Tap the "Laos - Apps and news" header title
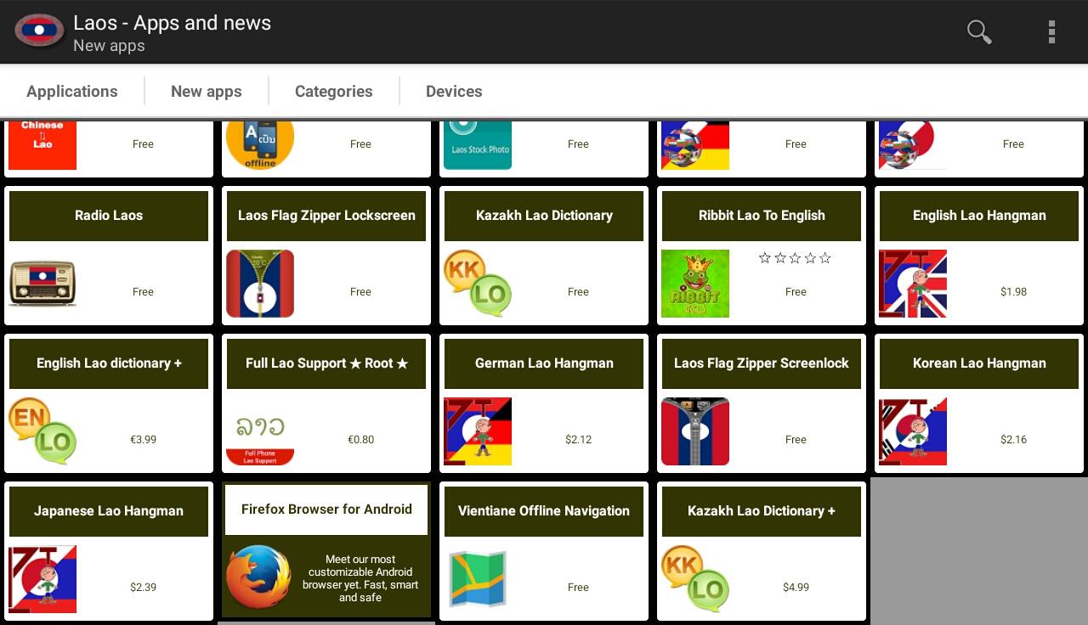 pos(173,23)
